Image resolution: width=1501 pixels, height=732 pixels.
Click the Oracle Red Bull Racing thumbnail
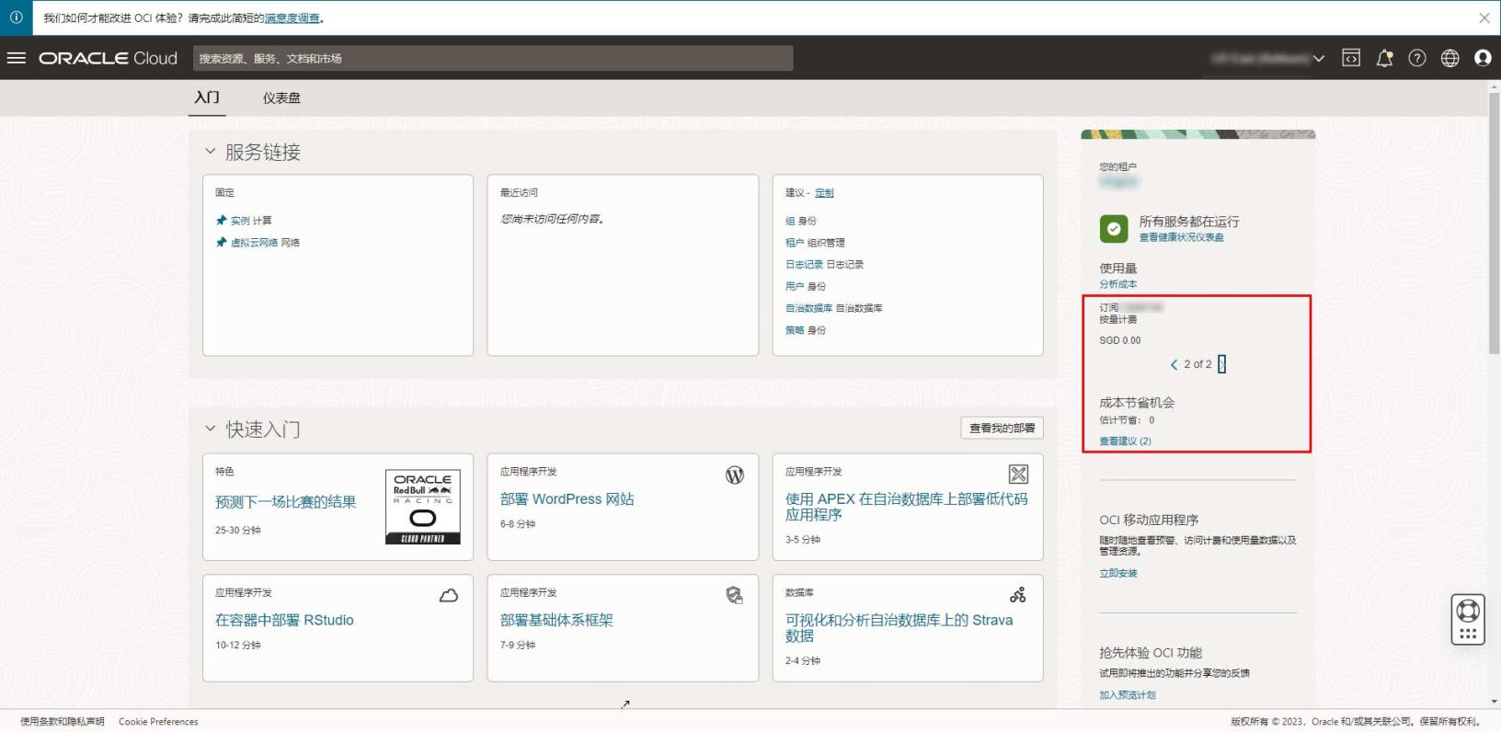tap(422, 507)
